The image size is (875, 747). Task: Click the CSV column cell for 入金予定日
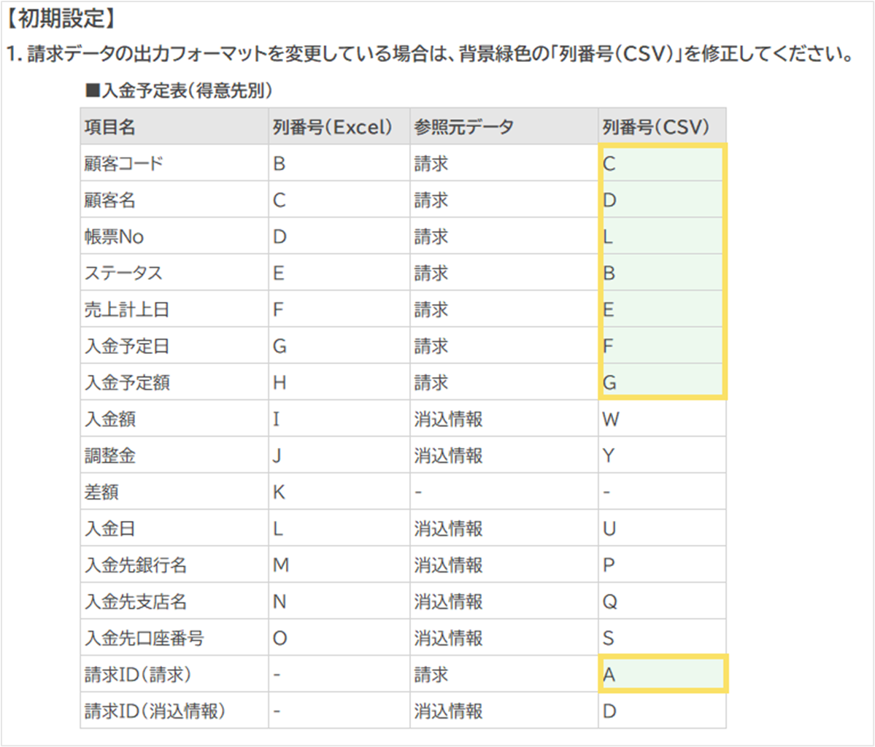pos(662,346)
